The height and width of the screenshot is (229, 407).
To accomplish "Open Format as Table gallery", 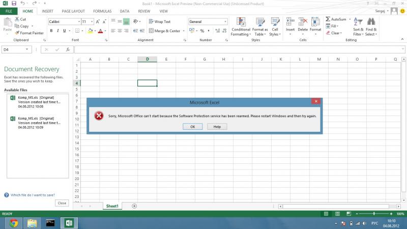I will [x=260, y=26].
